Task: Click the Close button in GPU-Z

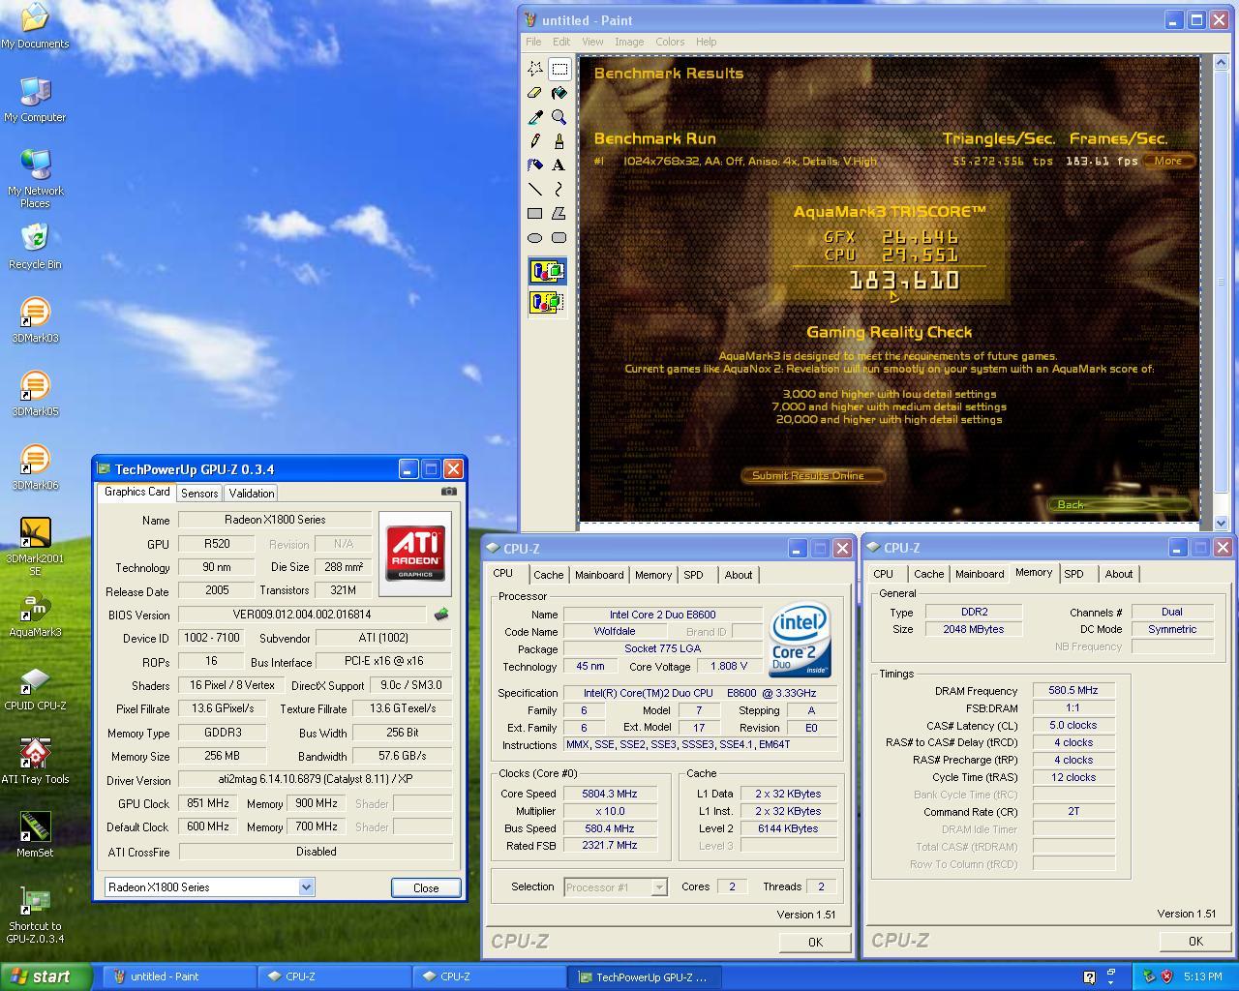Action: (426, 887)
